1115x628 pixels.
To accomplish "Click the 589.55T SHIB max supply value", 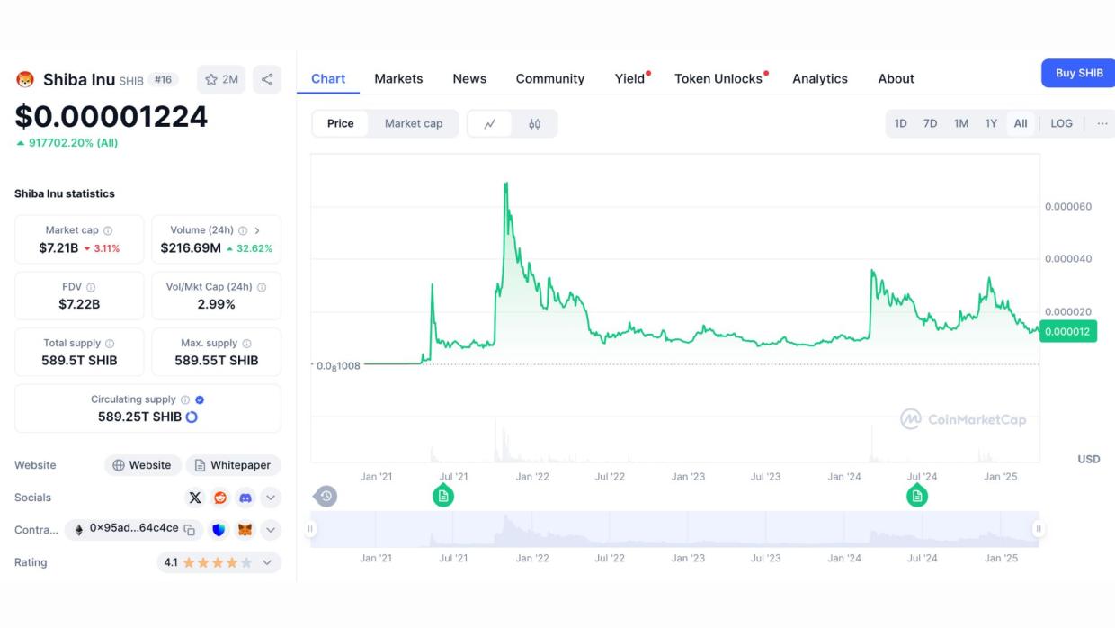I will pyautogui.click(x=217, y=360).
